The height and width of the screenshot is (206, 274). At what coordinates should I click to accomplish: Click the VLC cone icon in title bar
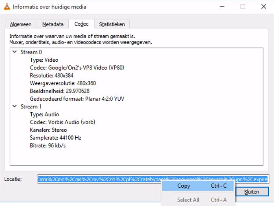(x=7, y=7)
